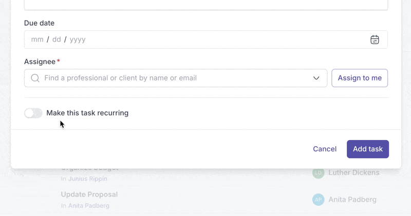
Task: Select the mm month segment of Due date
Action: coord(37,40)
